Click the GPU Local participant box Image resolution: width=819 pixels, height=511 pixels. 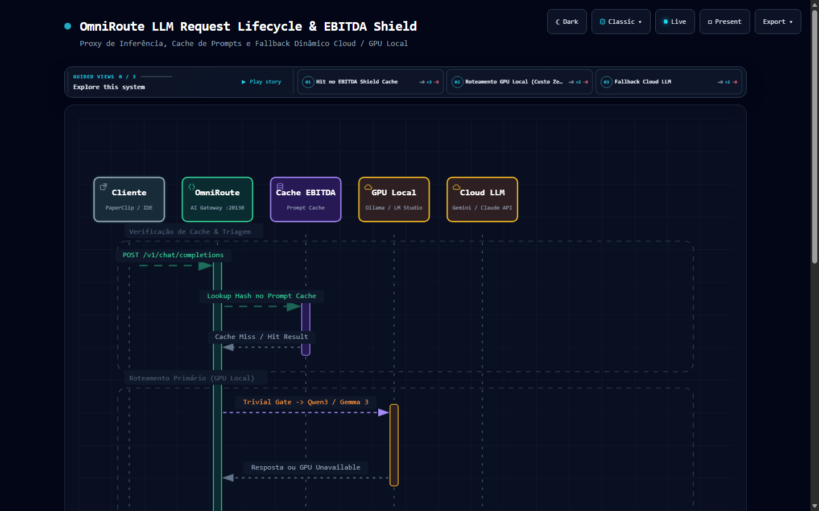tap(394, 199)
